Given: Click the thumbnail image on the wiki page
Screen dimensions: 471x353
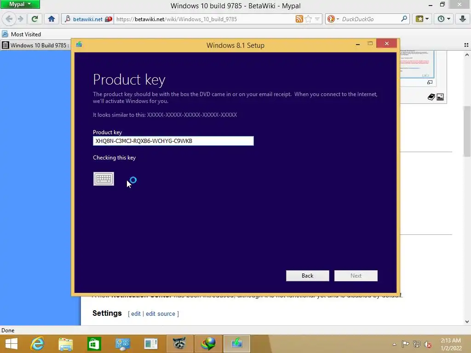Looking at the screenshot, I should [417, 64].
